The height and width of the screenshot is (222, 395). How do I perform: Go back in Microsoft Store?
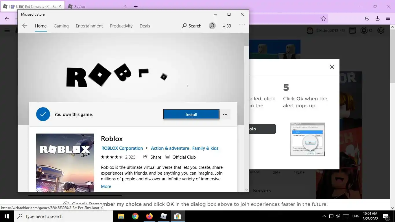click(x=25, y=26)
